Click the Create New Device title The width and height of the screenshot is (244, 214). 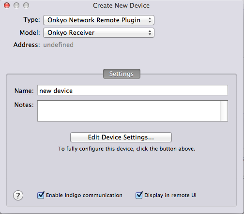point(121,6)
